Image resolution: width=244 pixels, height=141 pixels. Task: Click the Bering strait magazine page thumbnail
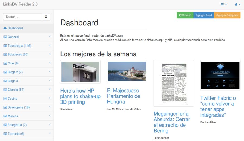click(174, 83)
